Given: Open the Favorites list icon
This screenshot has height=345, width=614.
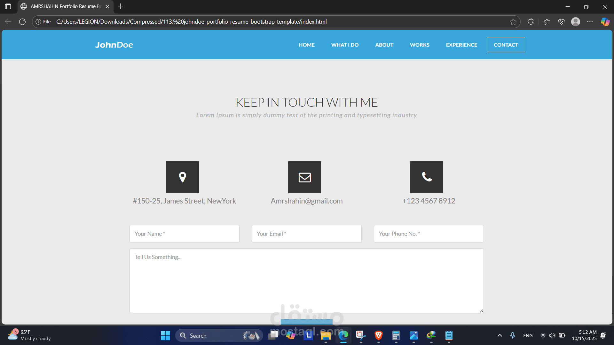Looking at the screenshot, I should [547, 22].
